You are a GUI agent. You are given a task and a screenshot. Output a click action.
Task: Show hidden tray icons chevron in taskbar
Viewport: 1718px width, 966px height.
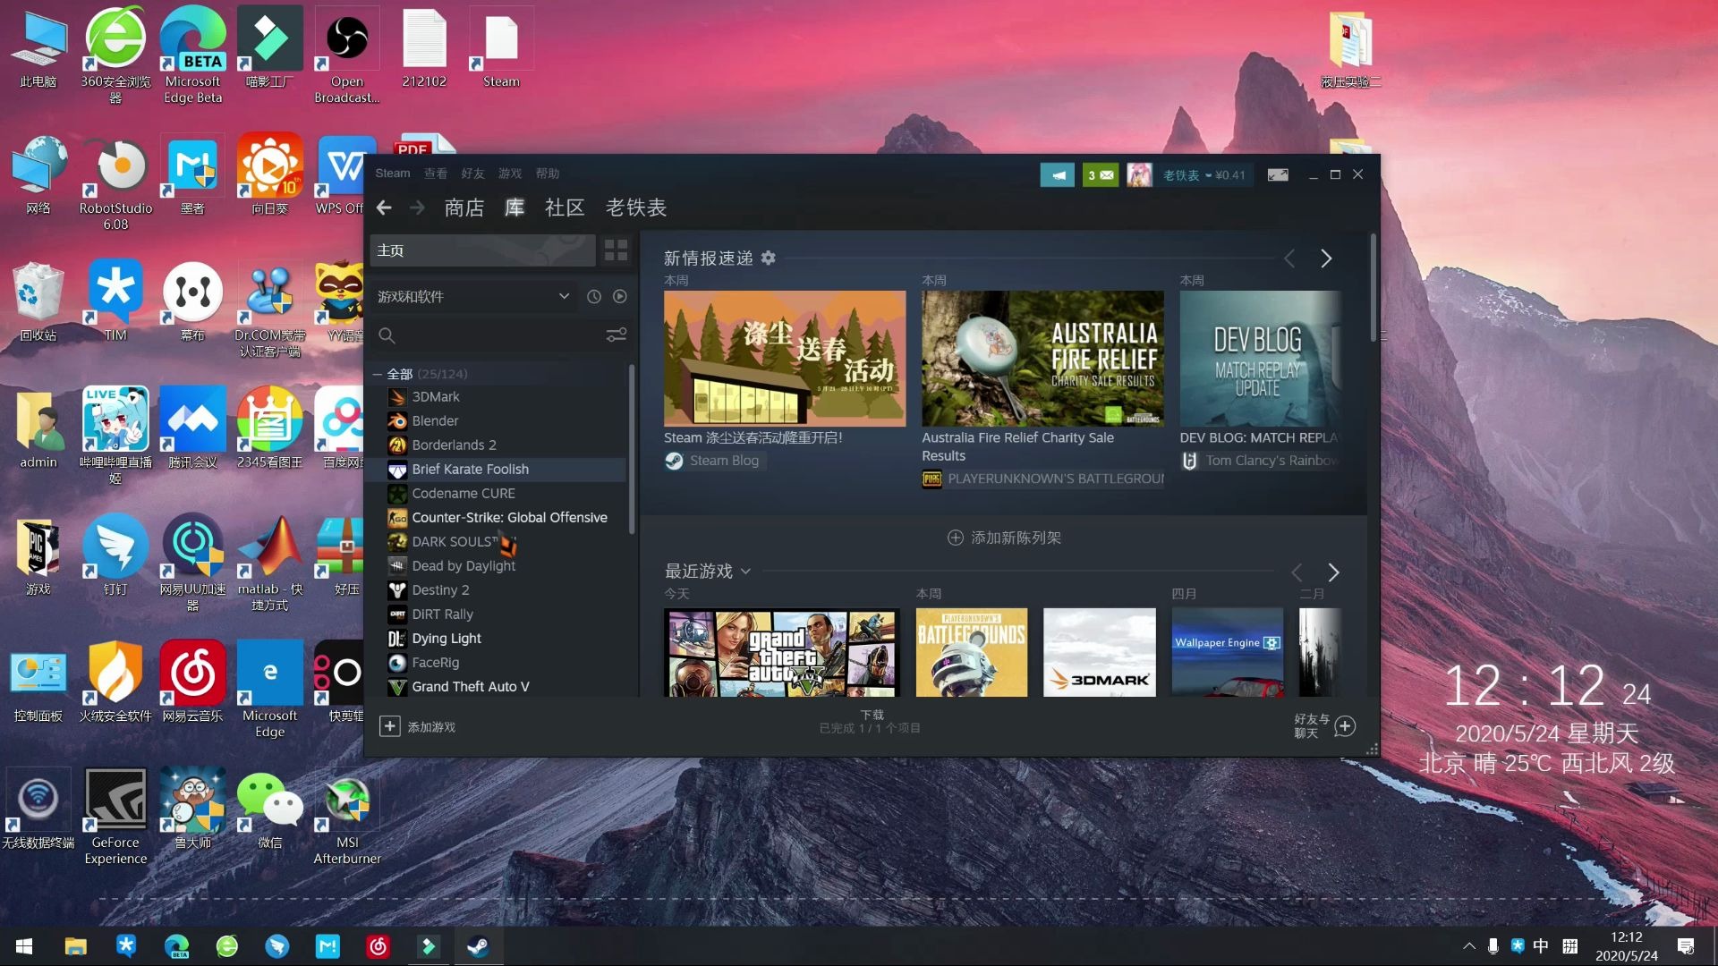(1468, 945)
